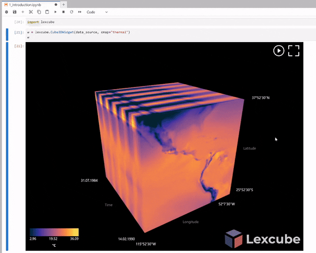Close the tab via the unsaved dot indicator

(x=56, y=5)
